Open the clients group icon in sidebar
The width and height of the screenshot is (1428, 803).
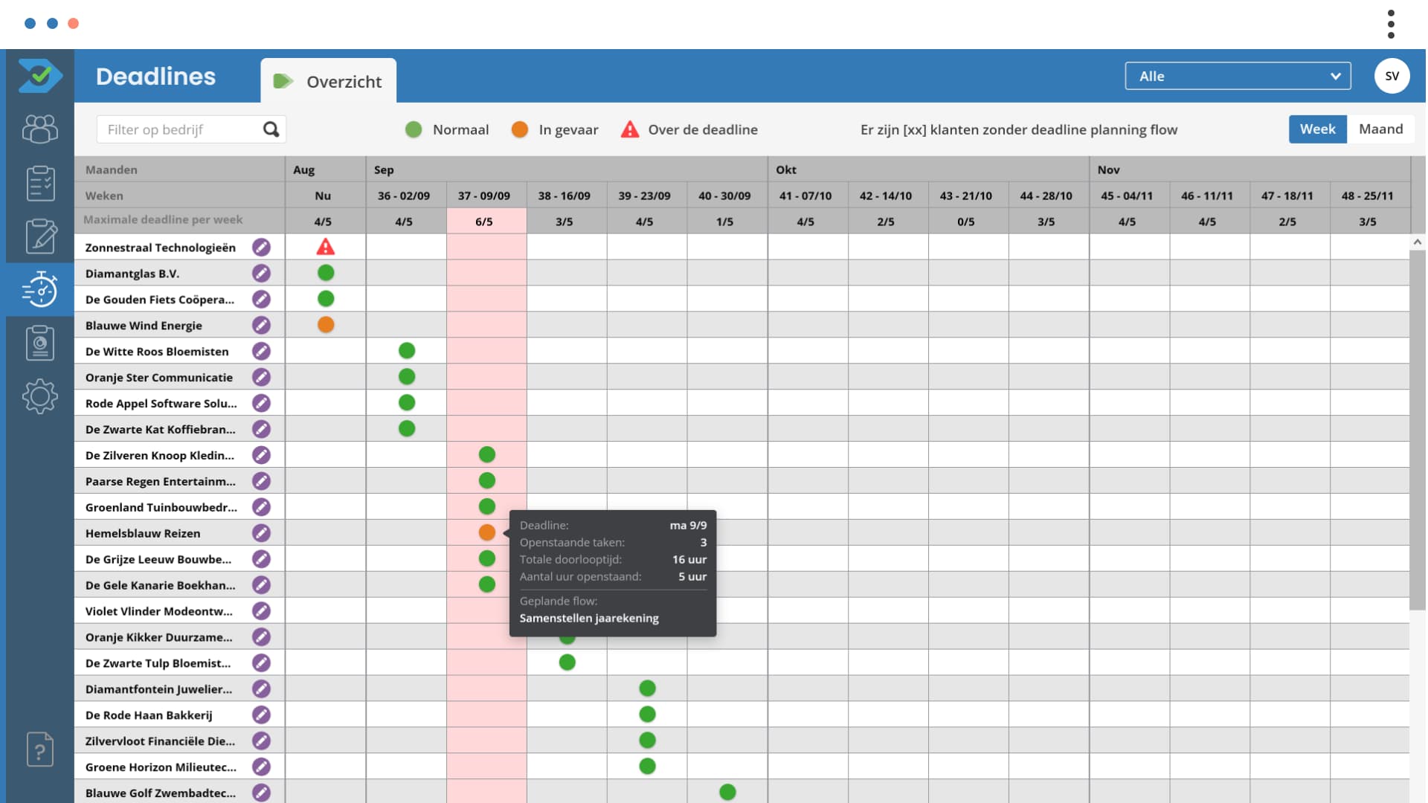[40, 129]
